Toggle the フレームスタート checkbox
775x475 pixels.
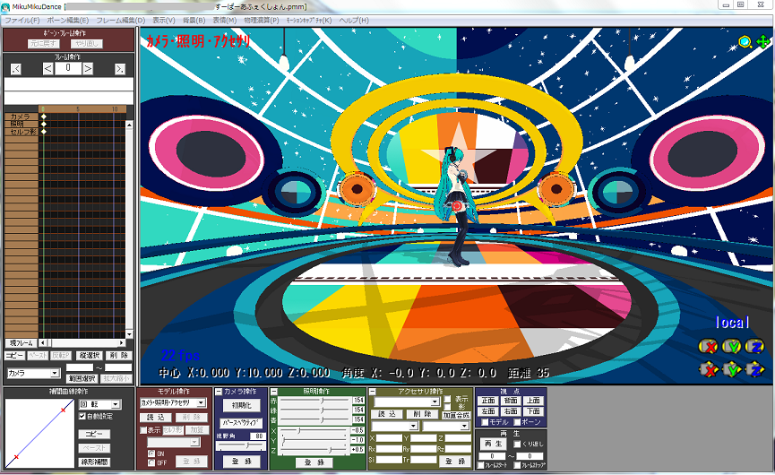point(480,465)
